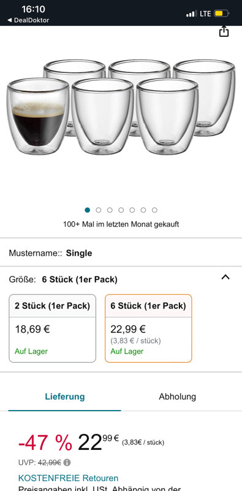Tap the crossed-out 42,99€ UVP price
The image size is (242, 491).
pyautogui.click(x=50, y=463)
